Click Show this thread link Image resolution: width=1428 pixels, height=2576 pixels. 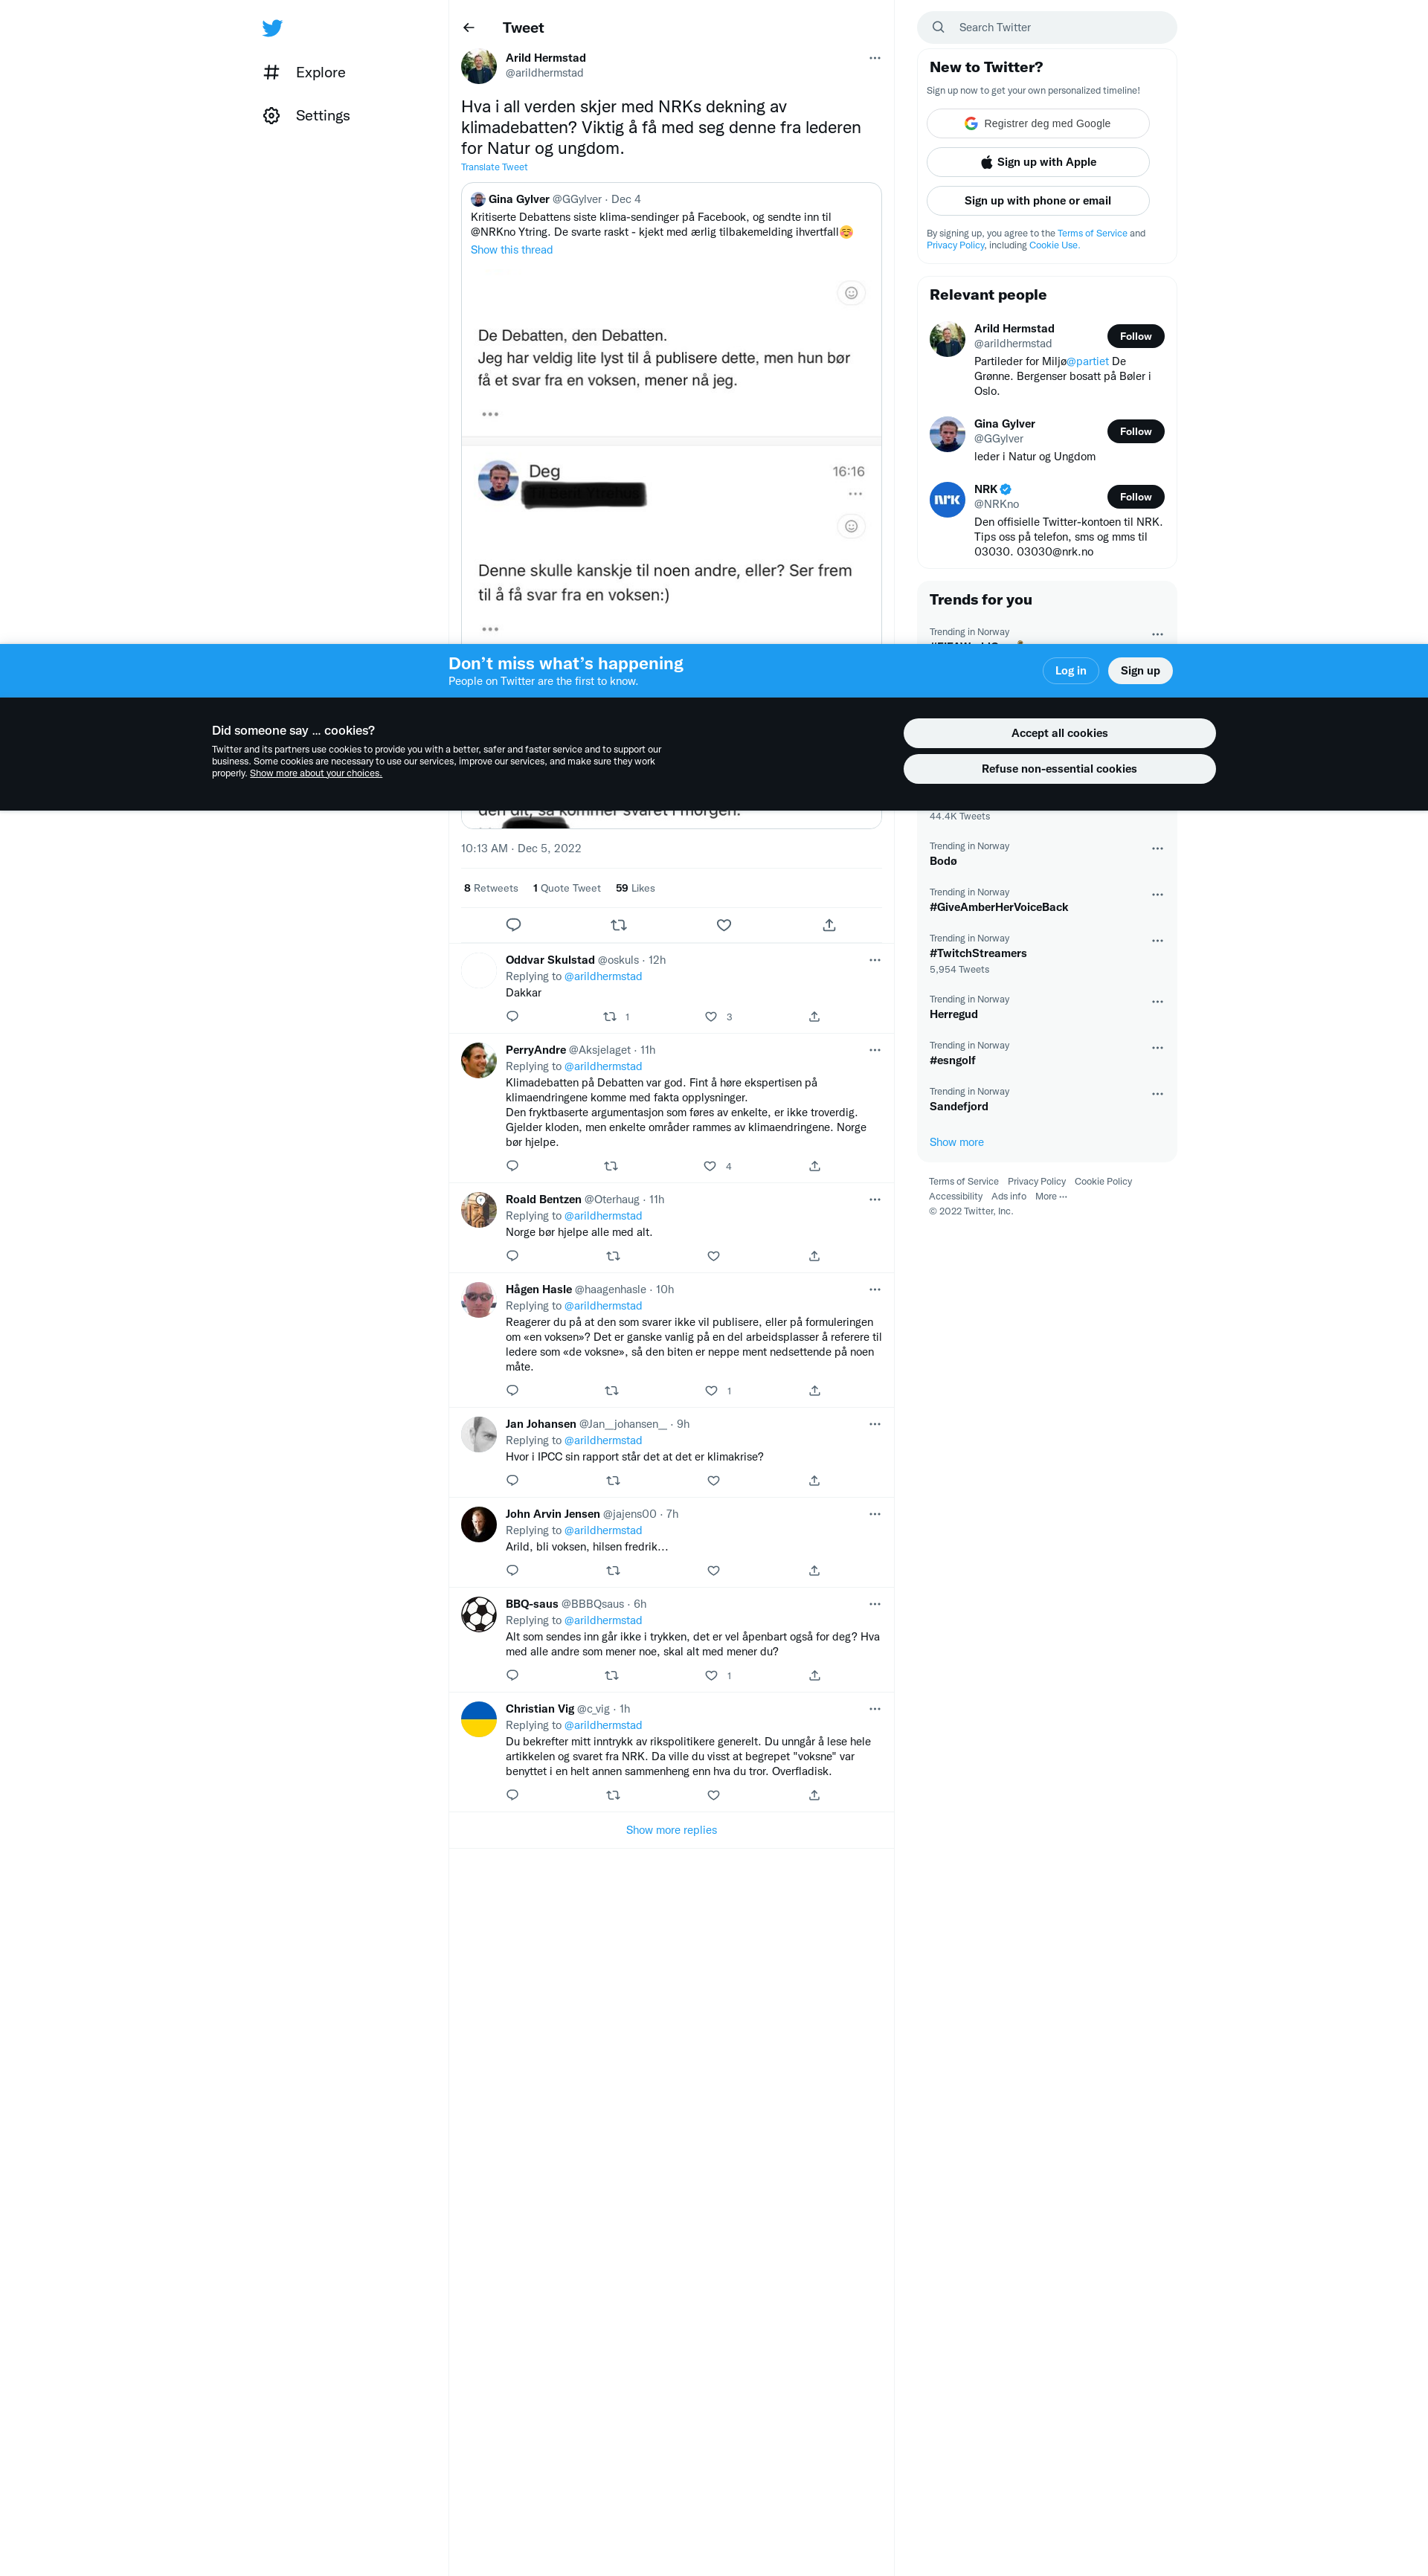(x=511, y=250)
